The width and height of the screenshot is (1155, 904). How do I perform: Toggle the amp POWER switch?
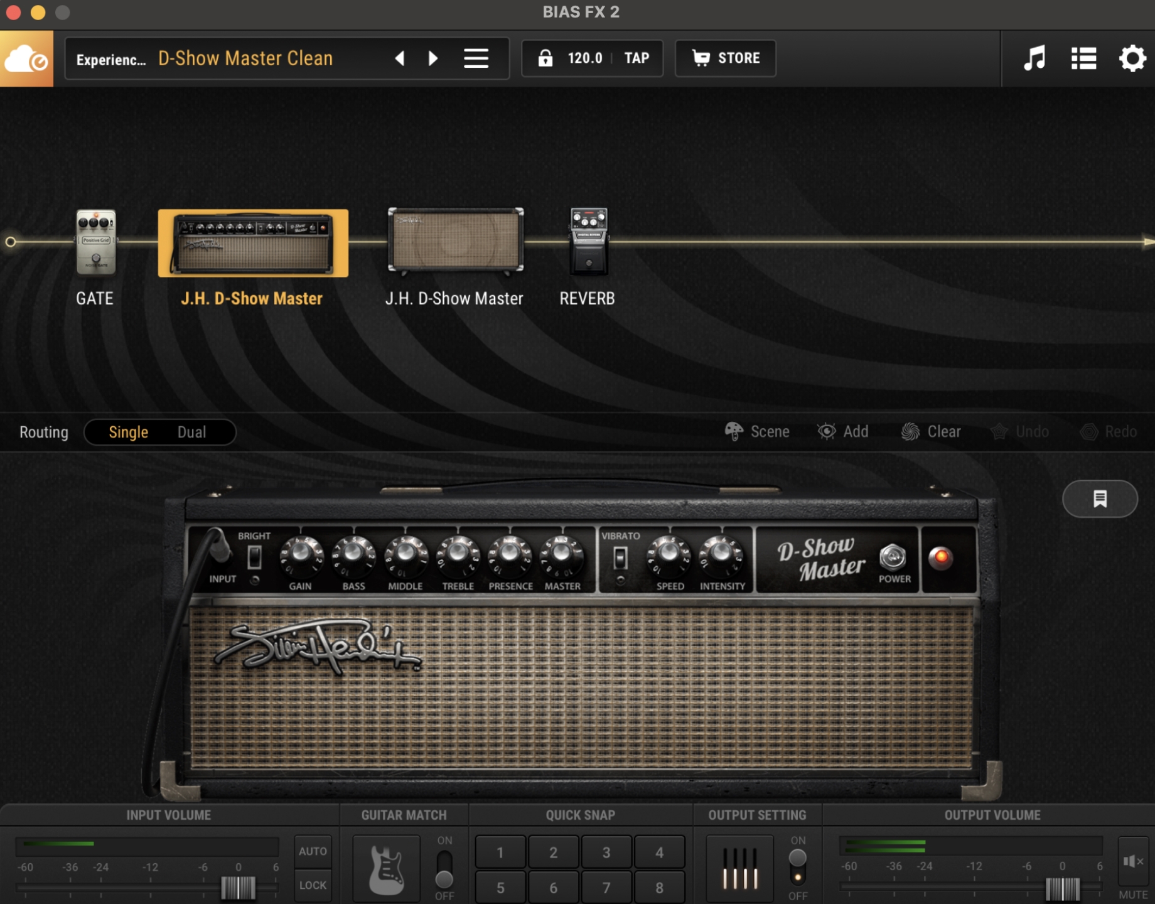pyautogui.click(x=893, y=557)
